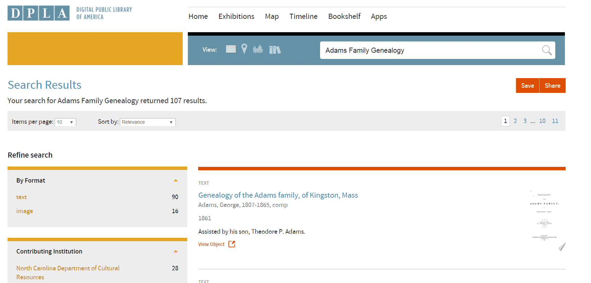Viewport: 591px width, 283px height.
Task: Open the Sort by Relevance dropdown
Action: (x=148, y=122)
